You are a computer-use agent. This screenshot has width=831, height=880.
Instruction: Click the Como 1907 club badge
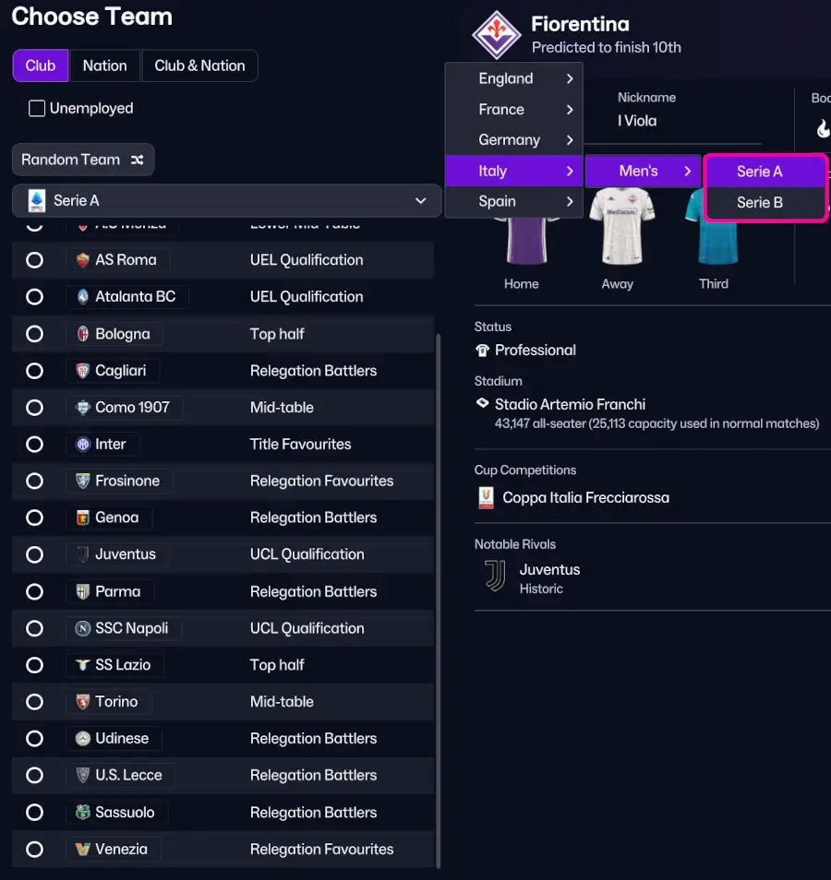[82, 408]
